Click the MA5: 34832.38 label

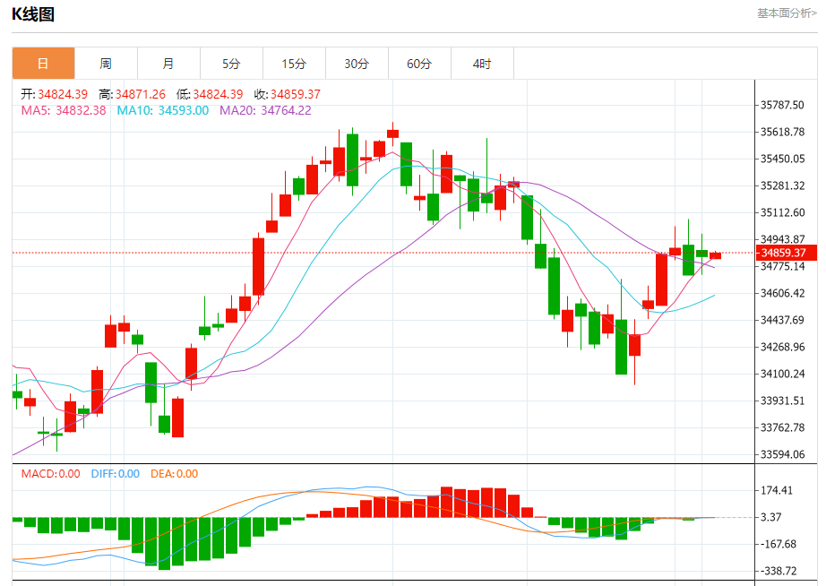pos(64,111)
